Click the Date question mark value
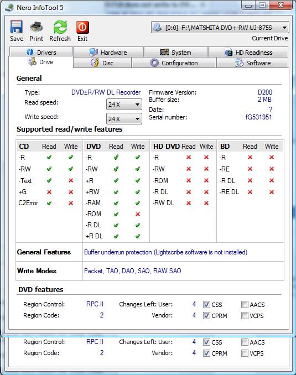The width and height of the screenshot is (296, 375). tap(271, 110)
